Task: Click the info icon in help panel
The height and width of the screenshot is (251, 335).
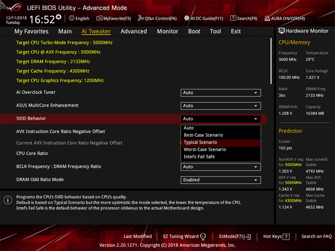Action: 8,200
